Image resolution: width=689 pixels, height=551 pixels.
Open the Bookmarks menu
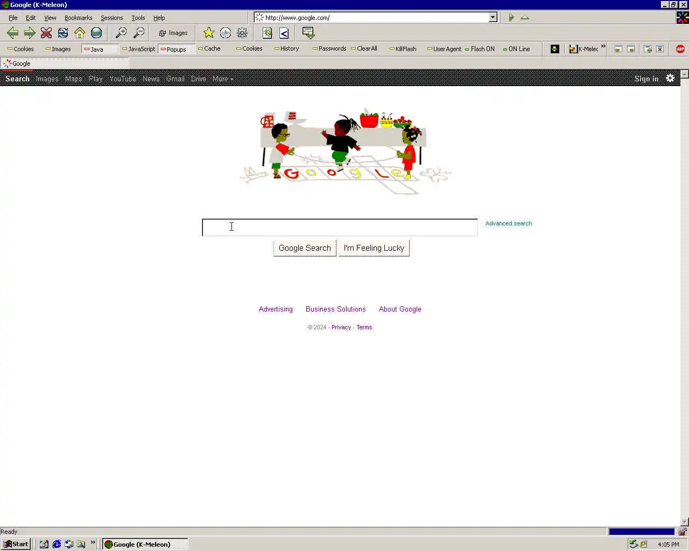coord(79,18)
